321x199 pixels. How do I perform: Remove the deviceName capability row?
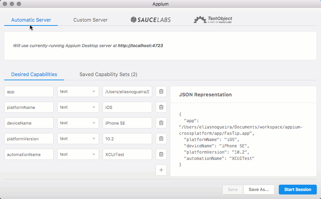click(161, 123)
